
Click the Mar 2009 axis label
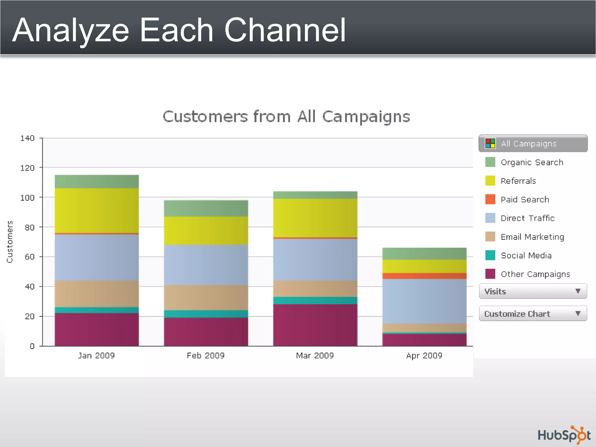click(x=315, y=356)
